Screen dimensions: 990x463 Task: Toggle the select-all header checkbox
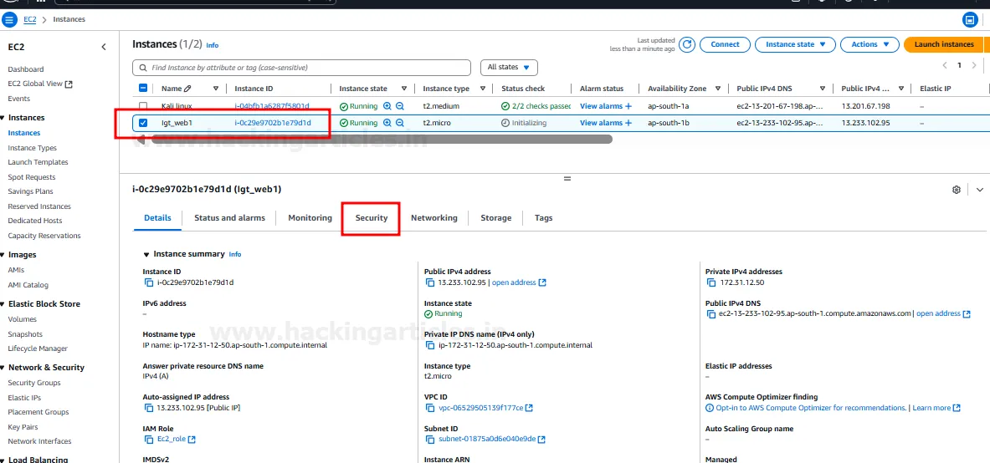pyautogui.click(x=143, y=89)
